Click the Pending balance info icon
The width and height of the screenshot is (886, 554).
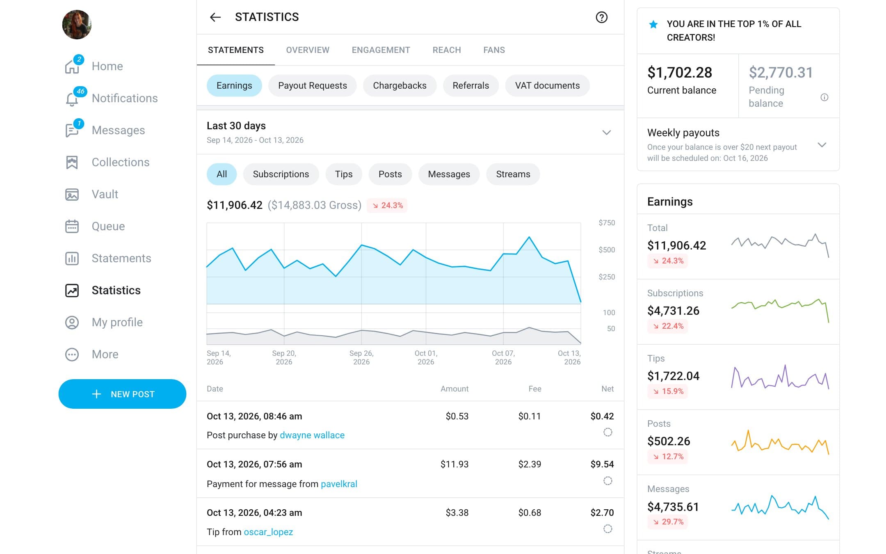pos(824,97)
